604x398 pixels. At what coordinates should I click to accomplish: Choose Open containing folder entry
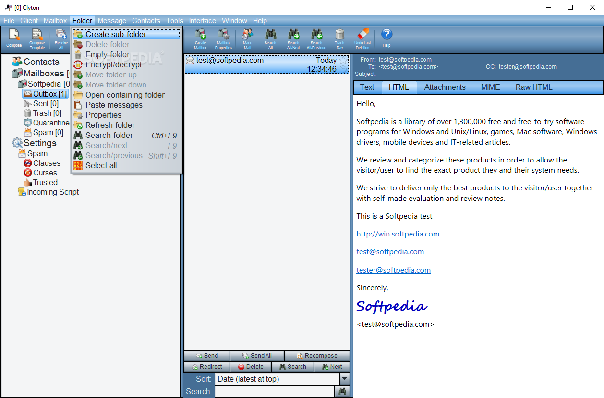[x=126, y=95]
